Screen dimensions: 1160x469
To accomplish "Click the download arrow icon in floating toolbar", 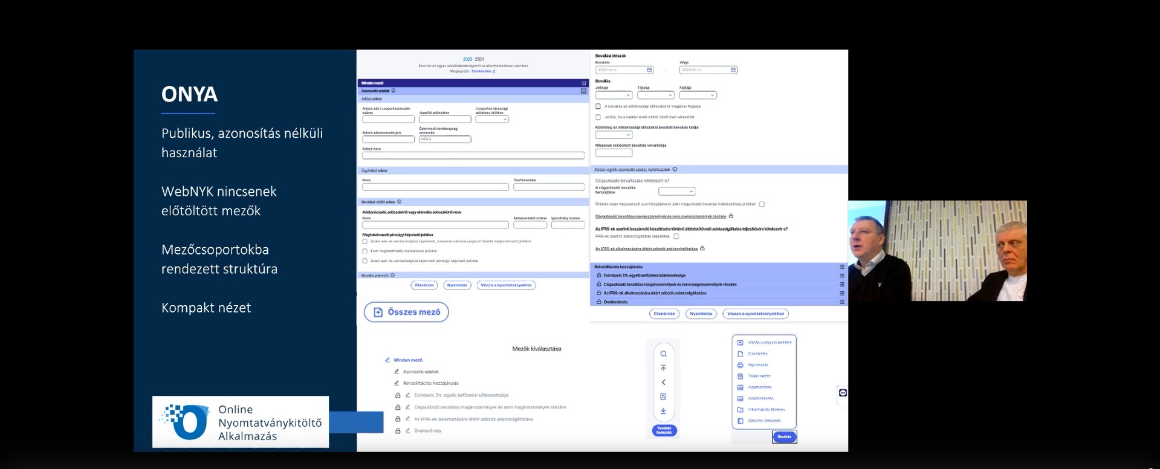I will coord(663,411).
